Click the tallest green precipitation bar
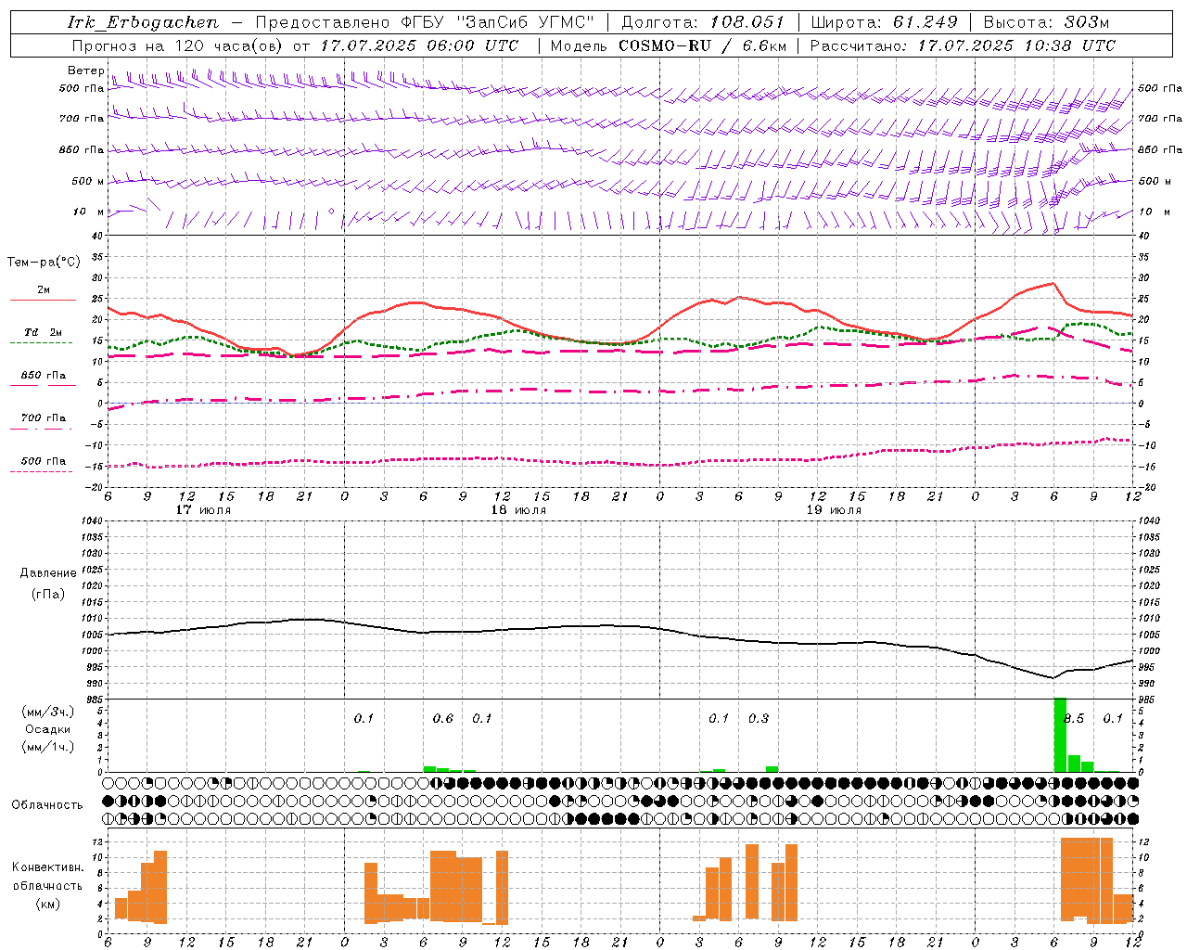Screen dimensions: 1187x950 point(1060,735)
